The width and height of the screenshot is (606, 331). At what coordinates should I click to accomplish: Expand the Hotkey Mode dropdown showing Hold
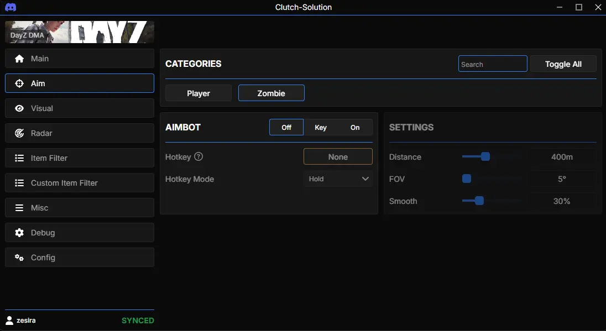(x=338, y=179)
